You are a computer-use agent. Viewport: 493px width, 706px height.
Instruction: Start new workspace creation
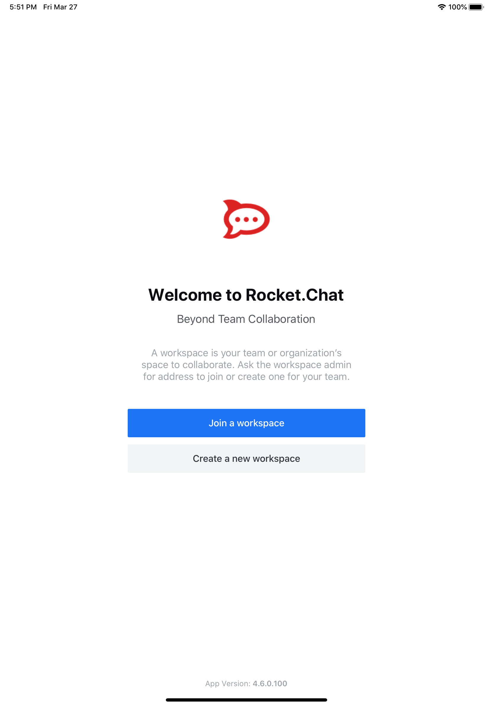click(246, 459)
